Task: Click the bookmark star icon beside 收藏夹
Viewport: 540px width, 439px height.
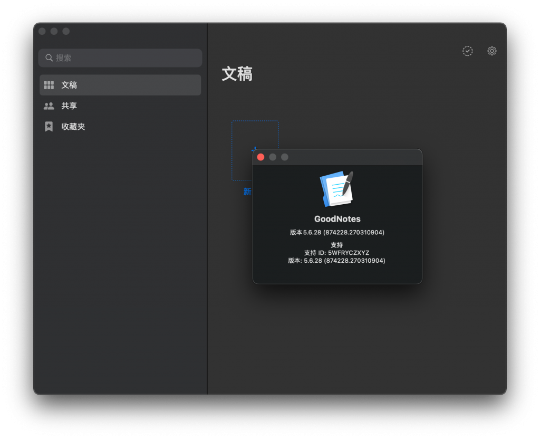Action: [x=49, y=127]
